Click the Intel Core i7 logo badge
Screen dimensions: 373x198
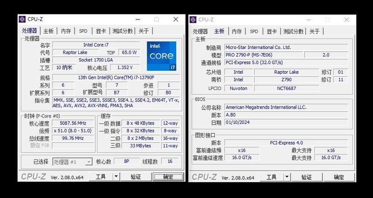(x=161, y=56)
